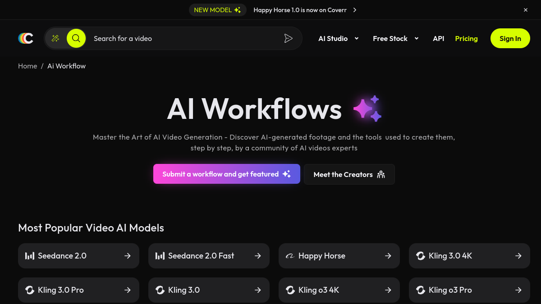Go to the API page

439,38
